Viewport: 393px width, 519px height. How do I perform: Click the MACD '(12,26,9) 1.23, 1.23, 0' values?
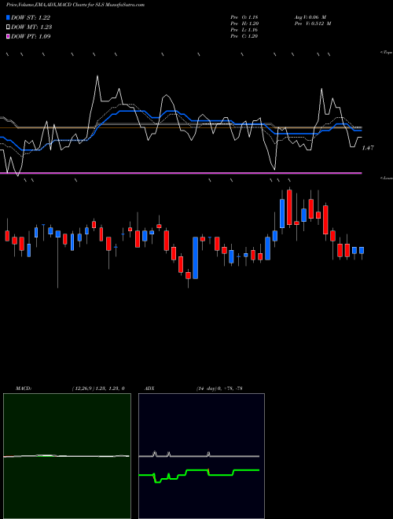point(98,388)
